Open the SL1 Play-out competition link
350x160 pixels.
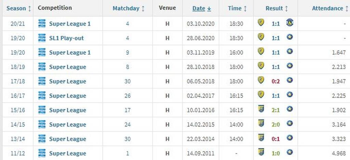tap(66, 38)
